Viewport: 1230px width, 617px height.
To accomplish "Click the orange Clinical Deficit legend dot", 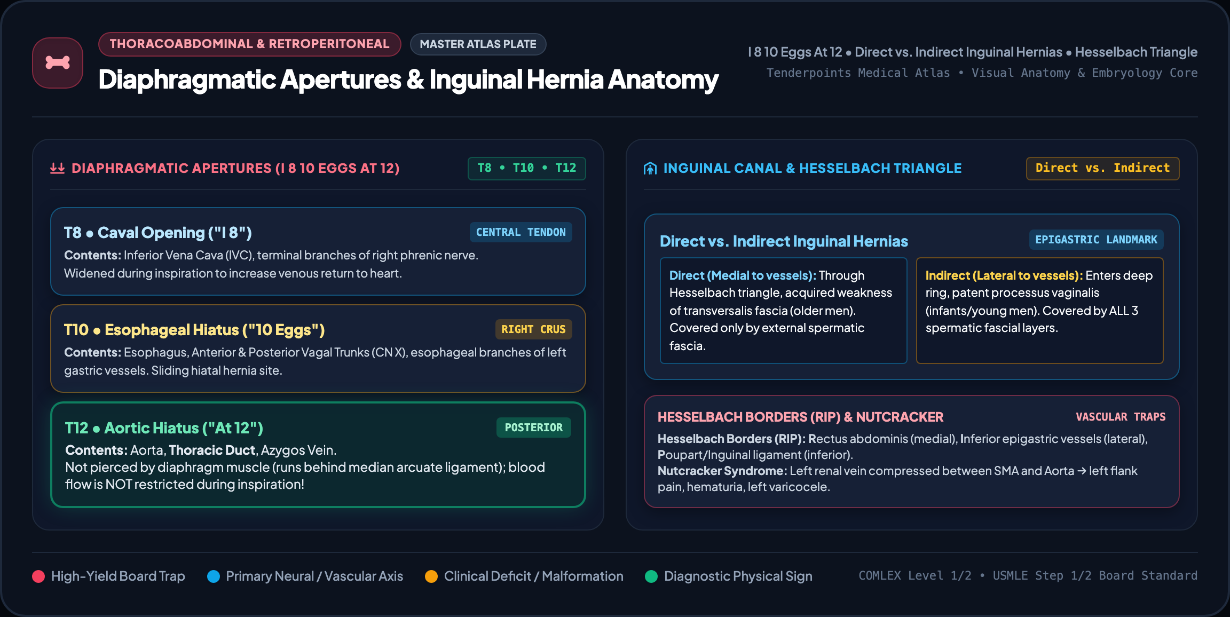I will 431,576.
